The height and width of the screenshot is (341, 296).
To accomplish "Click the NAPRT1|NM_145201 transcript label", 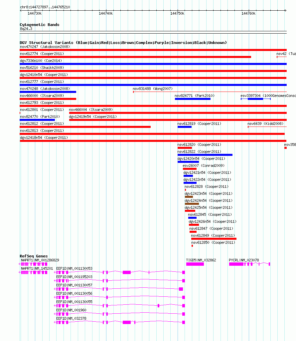I will (x=37, y=268).
